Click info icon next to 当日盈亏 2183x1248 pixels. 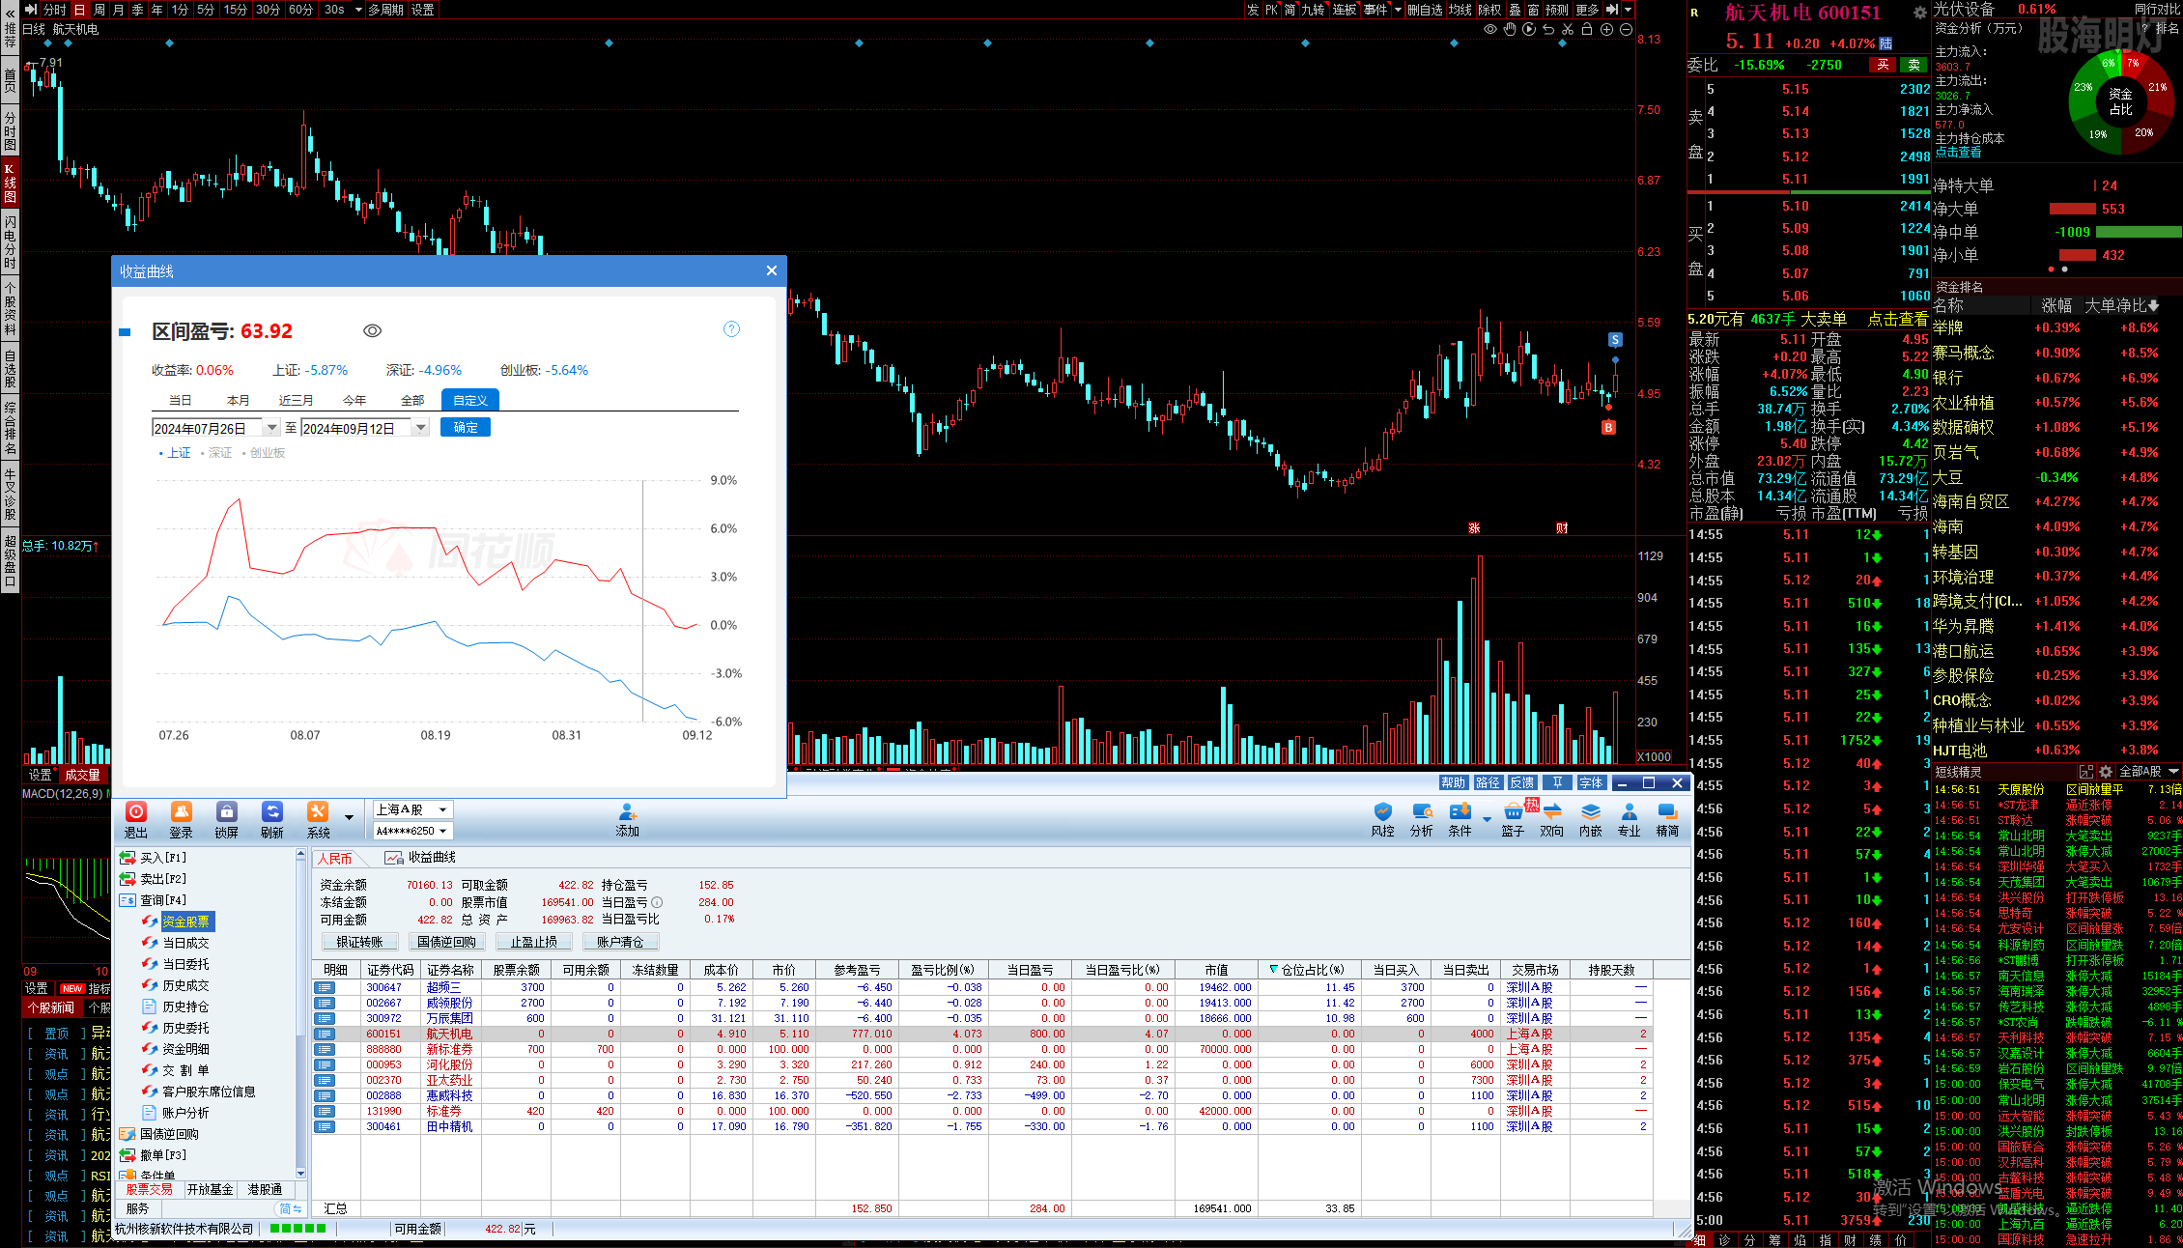coord(657,902)
